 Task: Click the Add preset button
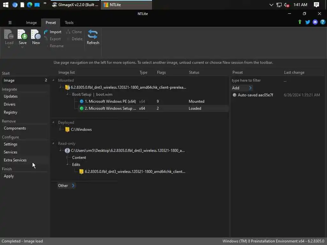[x=242, y=88]
